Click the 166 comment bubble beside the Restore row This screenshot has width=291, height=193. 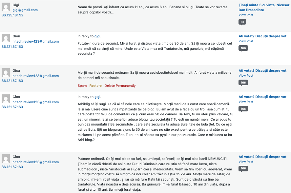[243, 83]
